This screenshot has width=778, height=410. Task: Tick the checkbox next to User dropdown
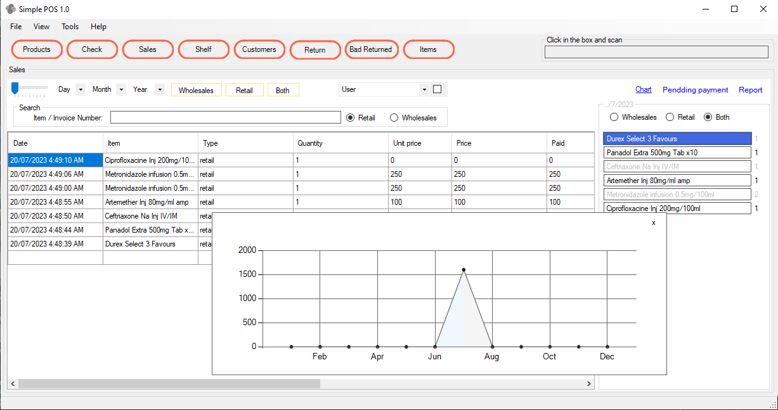[x=437, y=89]
